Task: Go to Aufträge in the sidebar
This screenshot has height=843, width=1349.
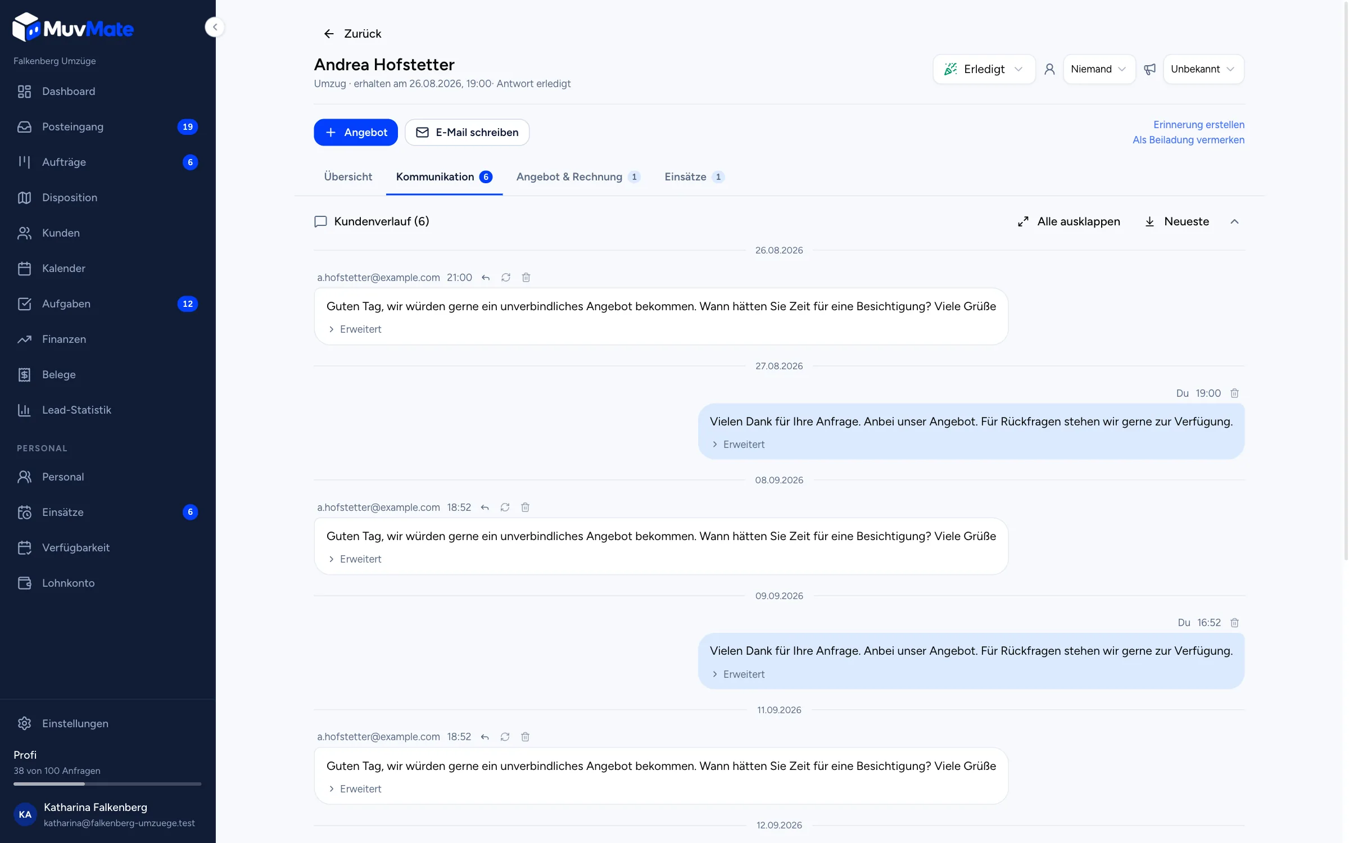Action: 108,162
